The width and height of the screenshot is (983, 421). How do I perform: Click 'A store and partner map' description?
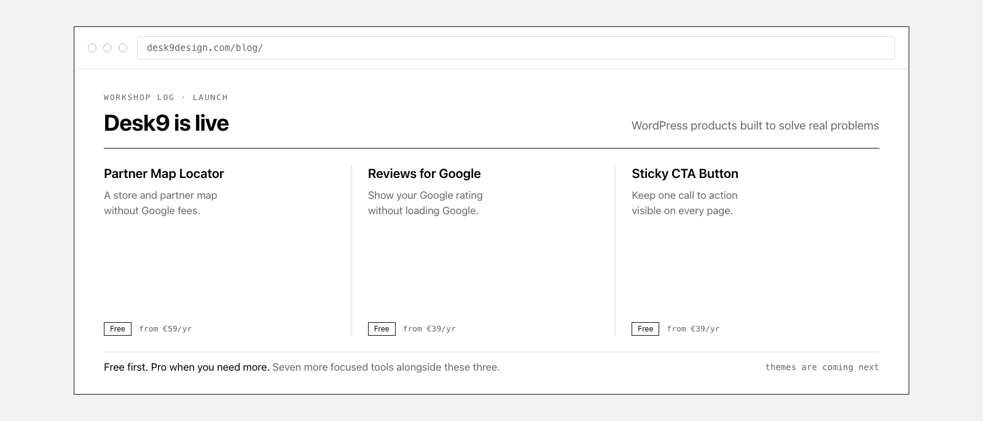[160, 195]
